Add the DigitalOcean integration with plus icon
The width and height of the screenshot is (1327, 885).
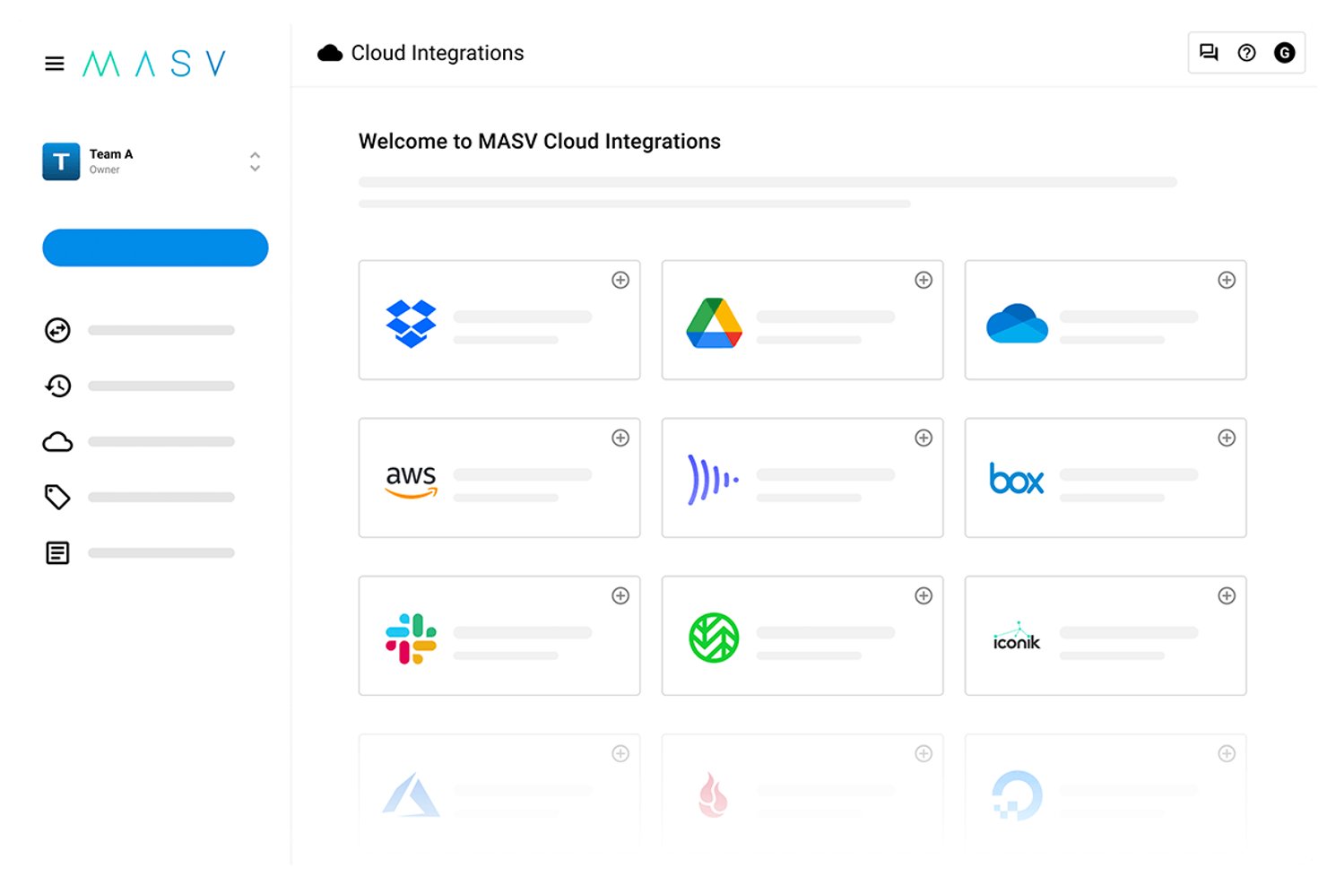[x=1227, y=753]
